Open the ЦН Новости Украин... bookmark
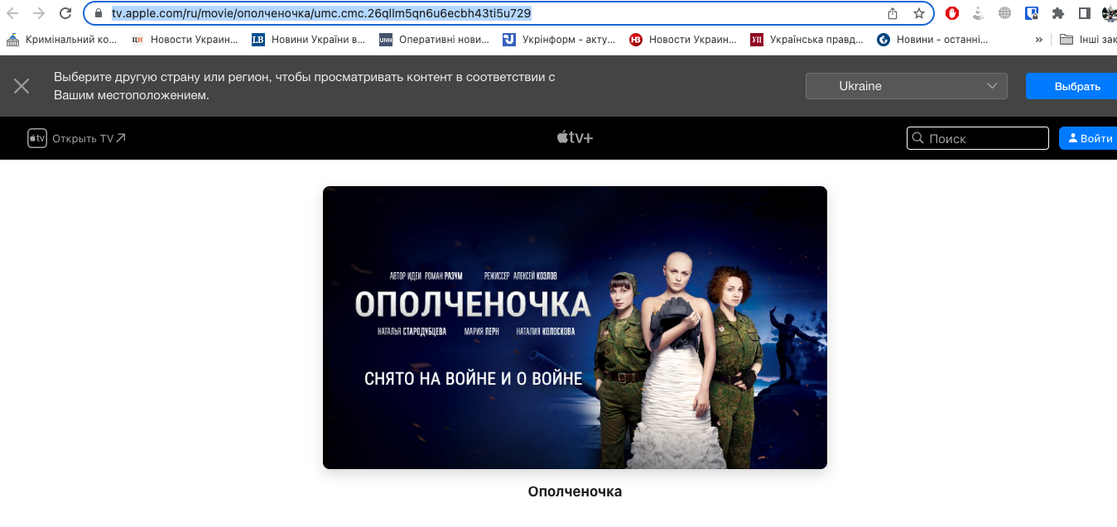The image size is (1117, 527). coord(185,39)
